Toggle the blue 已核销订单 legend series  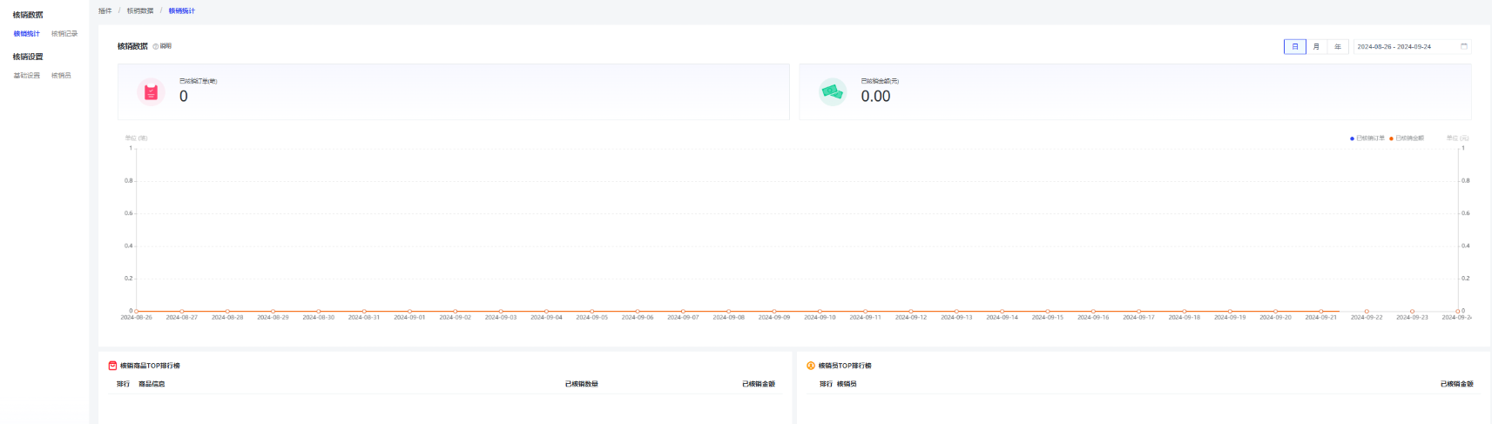(1367, 138)
